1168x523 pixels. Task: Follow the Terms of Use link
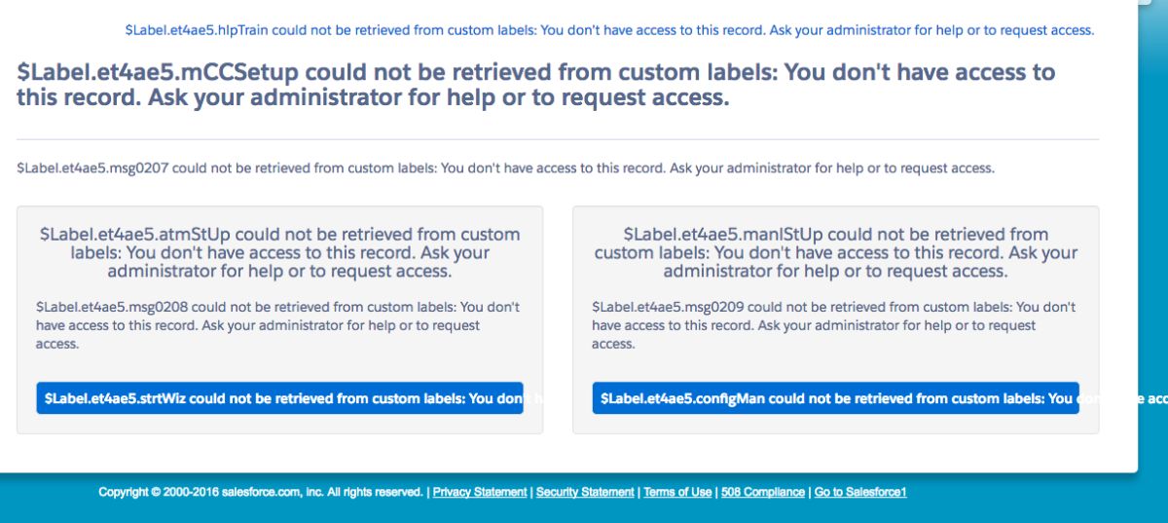(677, 493)
